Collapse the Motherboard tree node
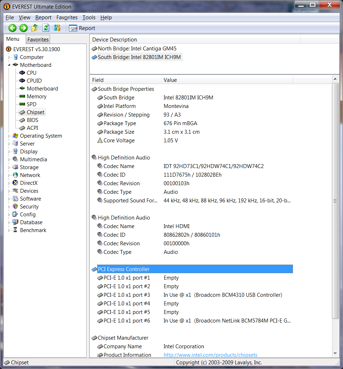Image resolution: width=343 pixels, height=369 pixels. (9, 65)
